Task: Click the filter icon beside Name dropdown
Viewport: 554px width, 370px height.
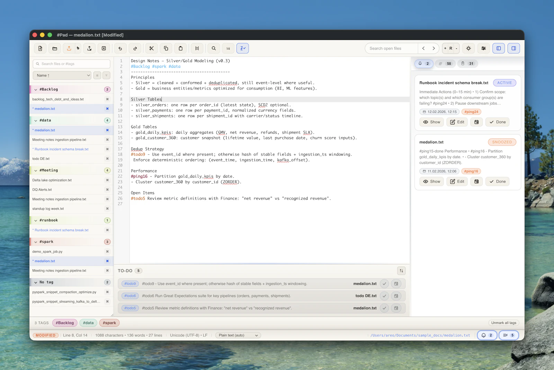Action: click(106, 76)
